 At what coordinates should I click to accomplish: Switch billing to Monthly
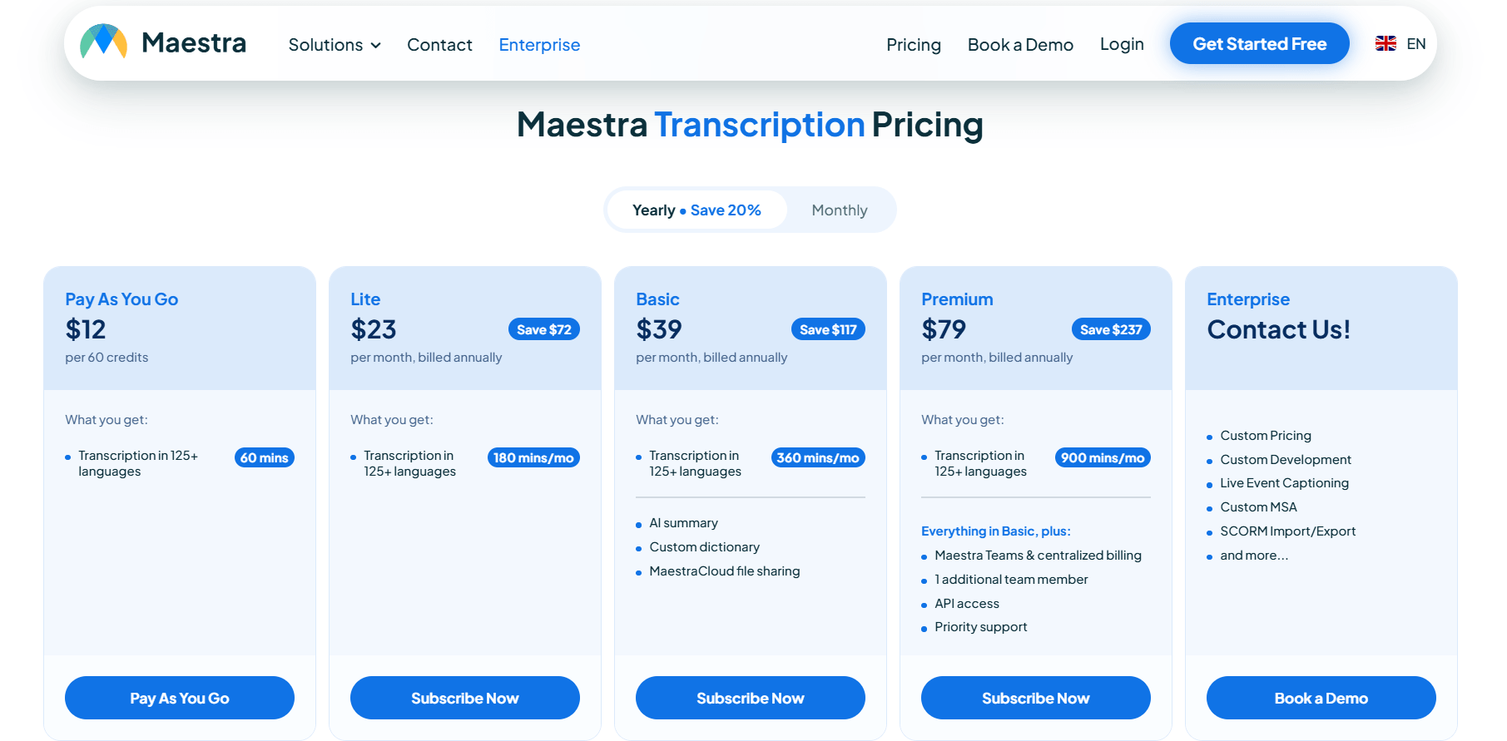point(840,210)
